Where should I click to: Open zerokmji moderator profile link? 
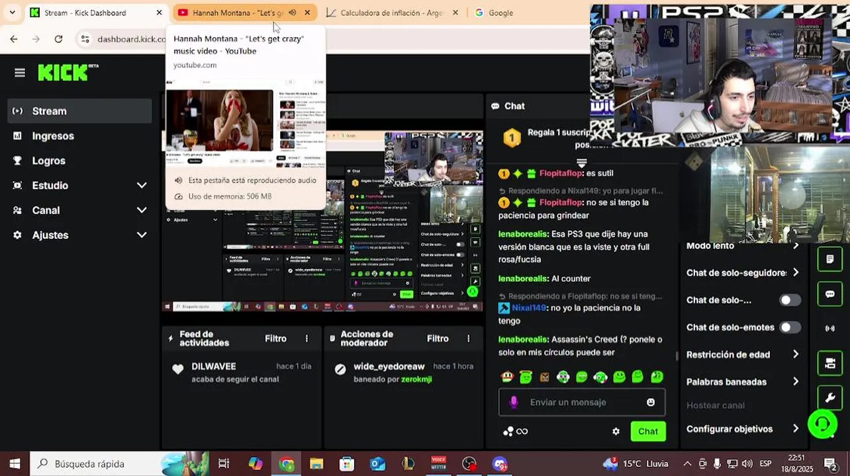[x=416, y=379]
